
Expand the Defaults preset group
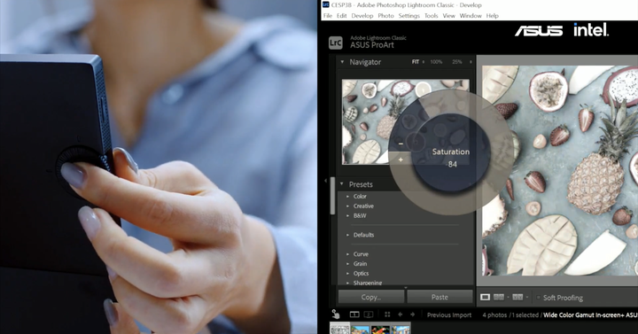348,235
